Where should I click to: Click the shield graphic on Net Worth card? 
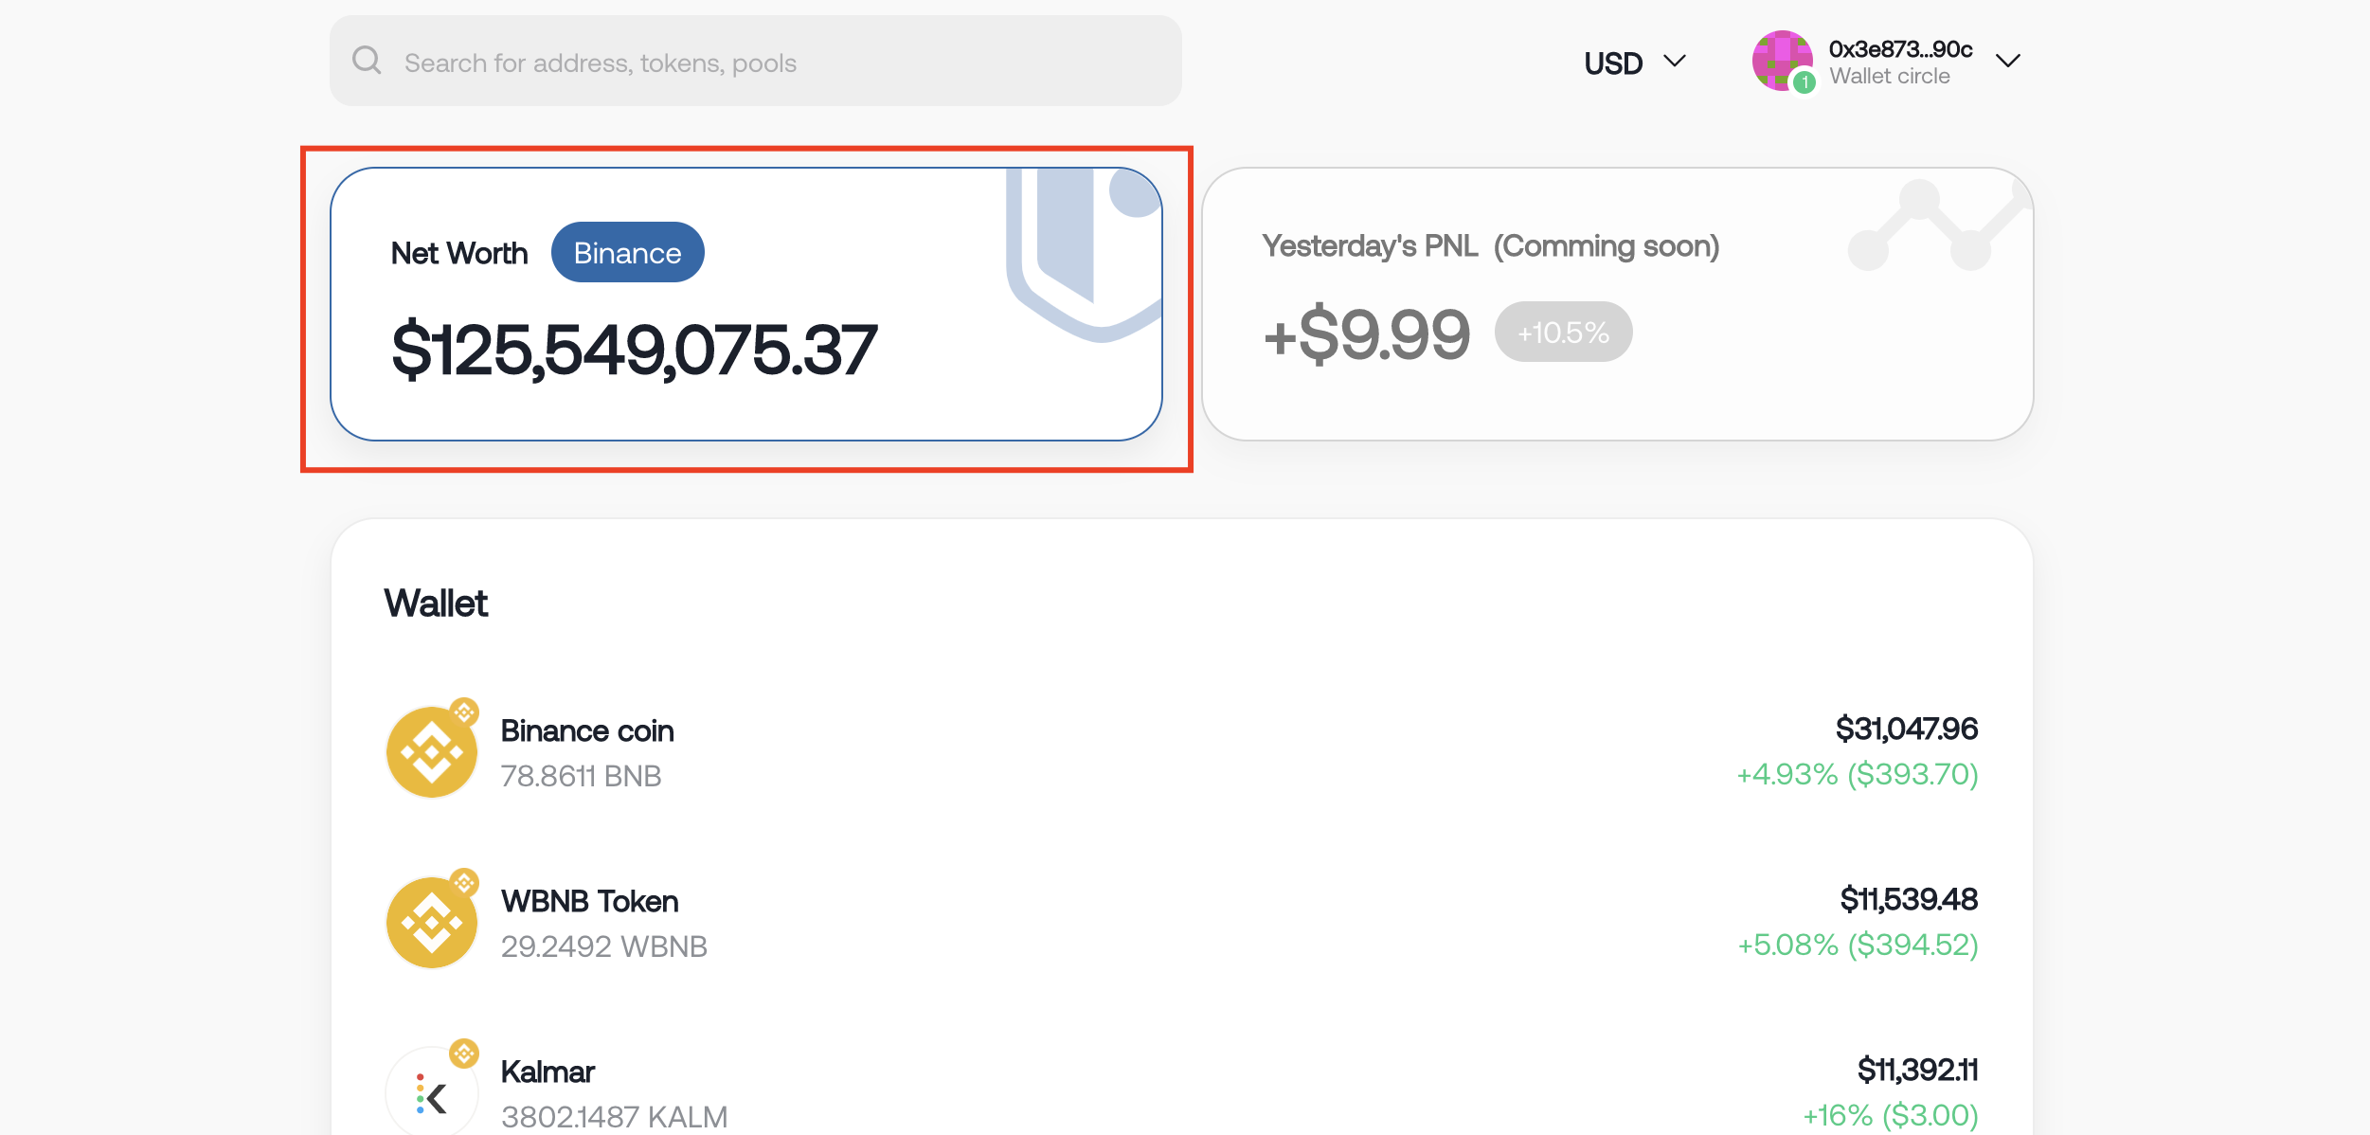[1085, 254]
